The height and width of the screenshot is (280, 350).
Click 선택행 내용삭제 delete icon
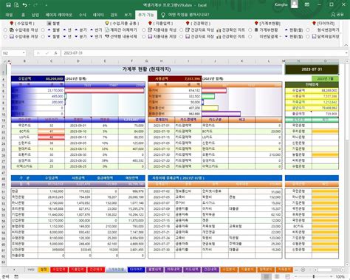(x=107, y=36)
